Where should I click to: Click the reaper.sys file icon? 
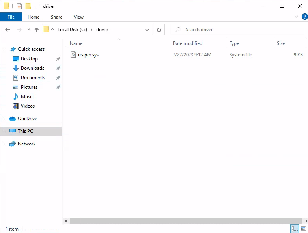pos(73,54)
